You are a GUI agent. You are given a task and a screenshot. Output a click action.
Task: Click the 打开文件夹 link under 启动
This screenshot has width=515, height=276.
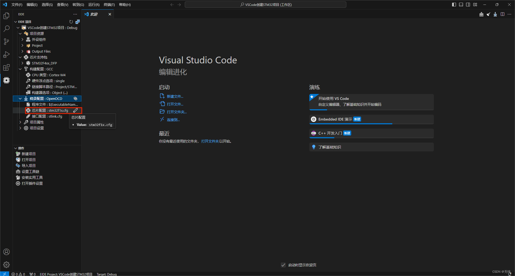point(177,112)
